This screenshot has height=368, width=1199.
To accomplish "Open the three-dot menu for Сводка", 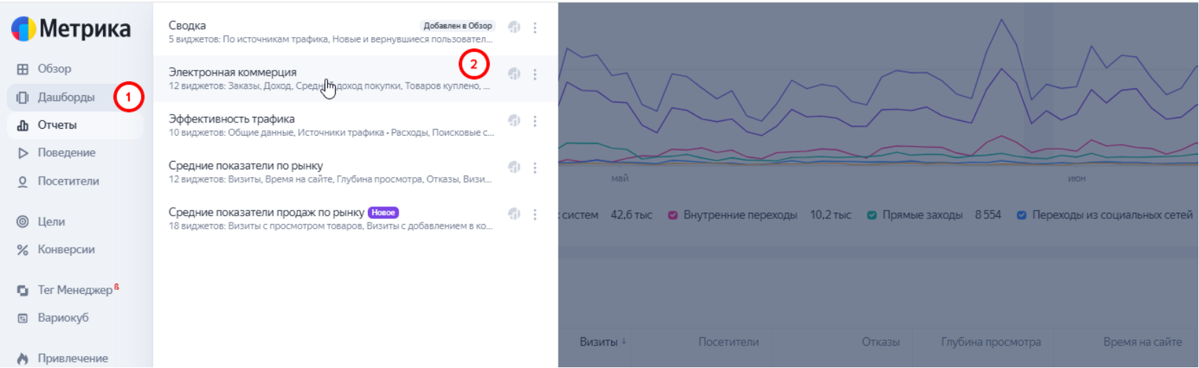I will coord(535,27).
